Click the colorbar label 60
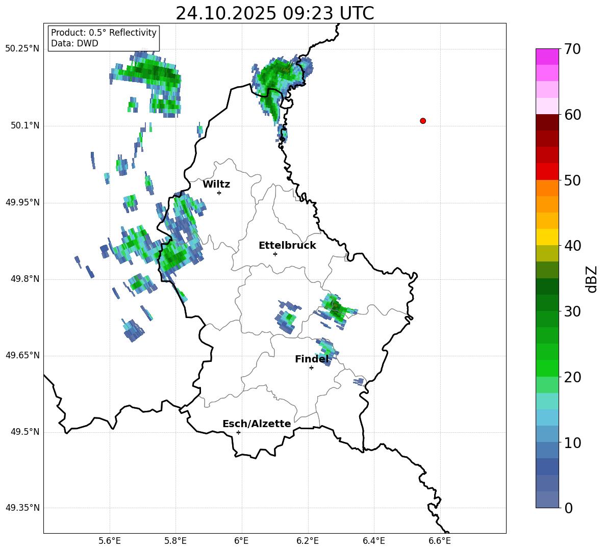This screenshot has width=604, height=551. coord(572,115)
